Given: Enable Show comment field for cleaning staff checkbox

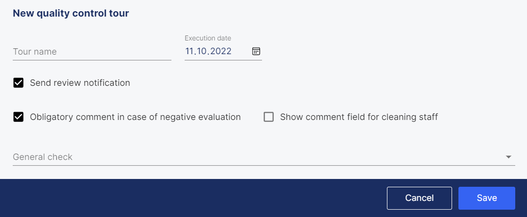Looking at the screenshot, I should click(268, 117).
